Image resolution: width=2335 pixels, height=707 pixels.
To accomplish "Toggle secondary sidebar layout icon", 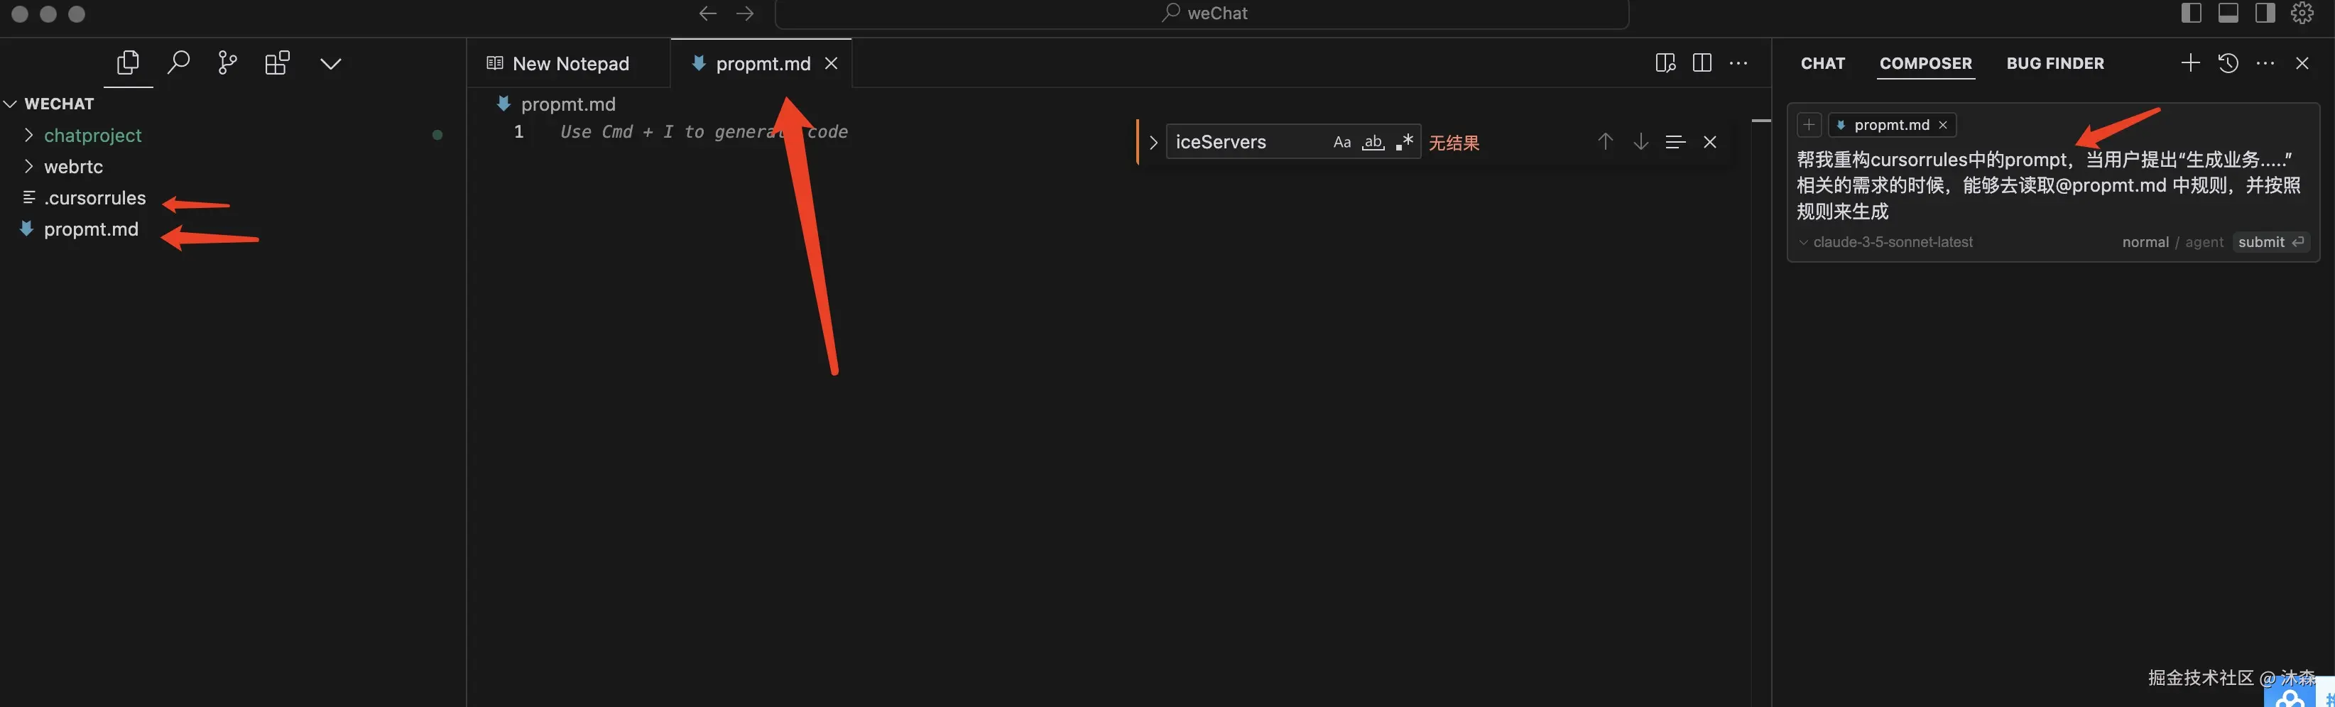I will [x=2265, y=13].
